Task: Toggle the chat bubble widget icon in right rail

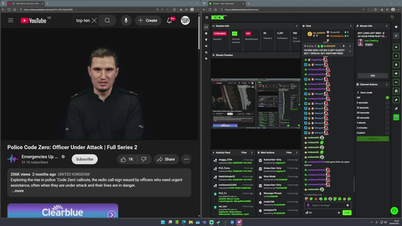Action: 396,73
